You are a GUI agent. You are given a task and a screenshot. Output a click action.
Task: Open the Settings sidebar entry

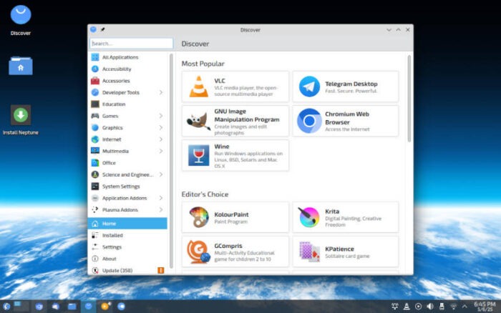(x=127, y=247)
